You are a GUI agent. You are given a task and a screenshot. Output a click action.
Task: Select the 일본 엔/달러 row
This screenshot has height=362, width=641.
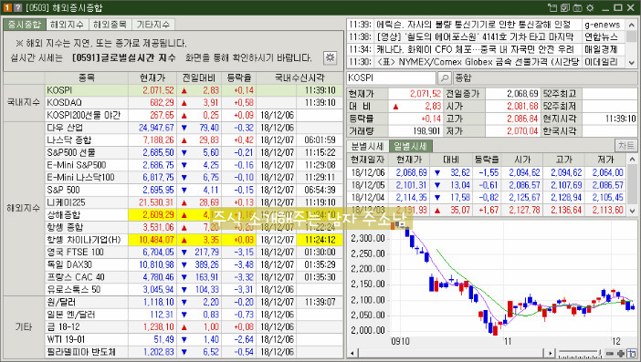coord(194,315)
